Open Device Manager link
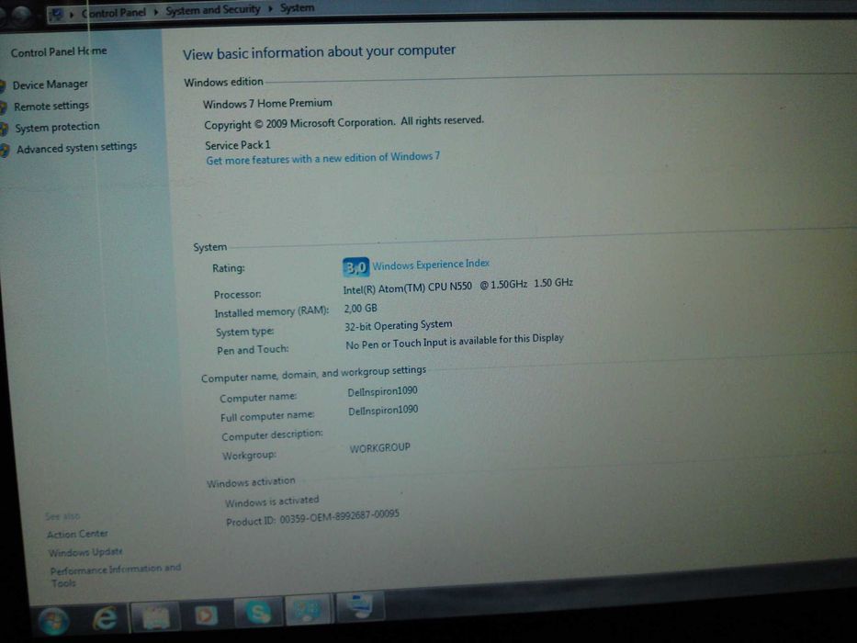The width and height of the screenshot is (857, 643). [50, 85]
